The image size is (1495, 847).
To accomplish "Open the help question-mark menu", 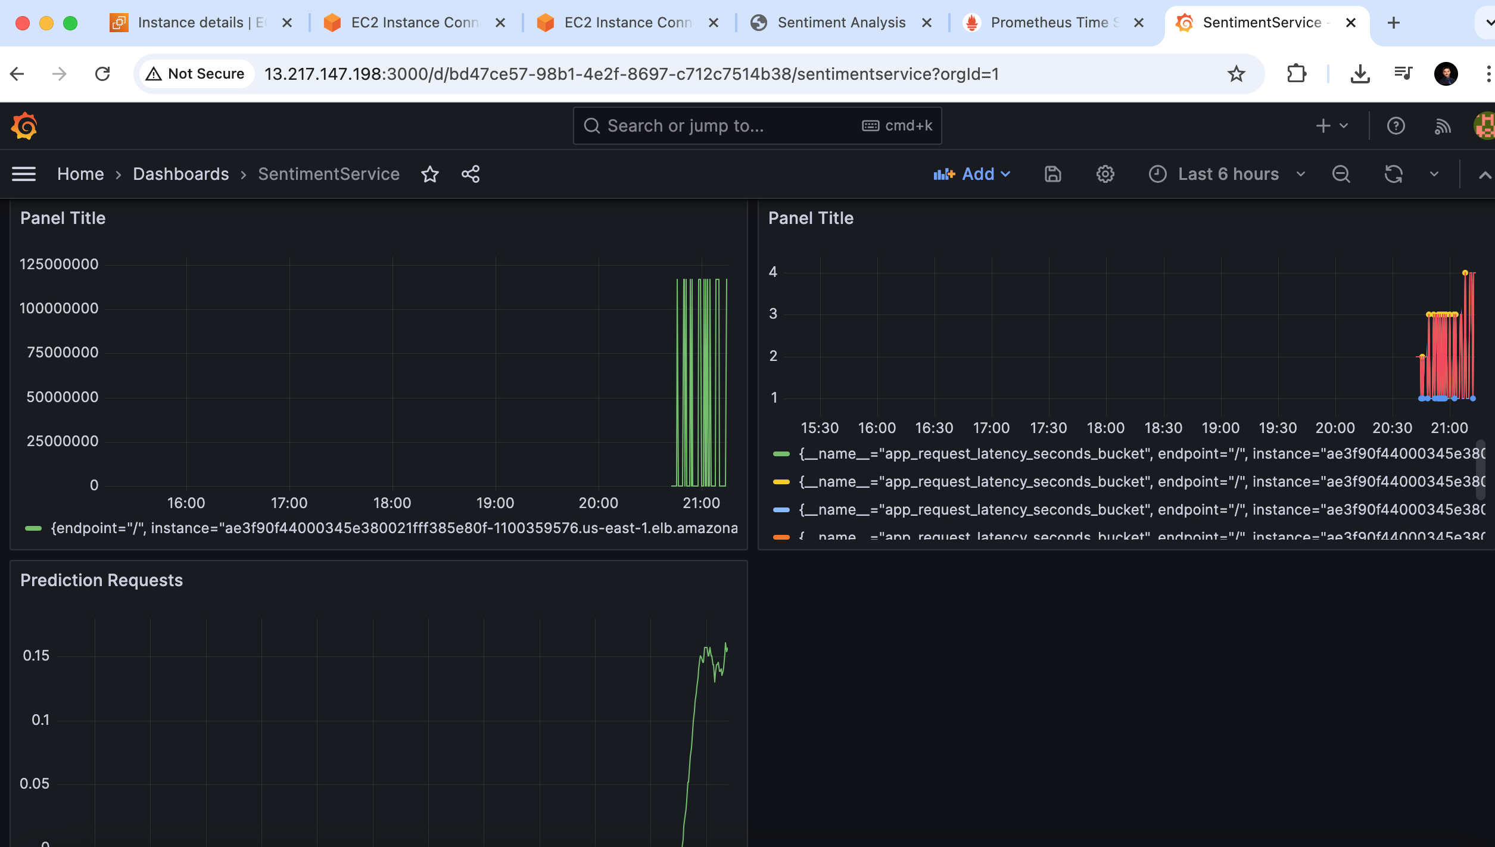I will click(x=1396, y=126).
